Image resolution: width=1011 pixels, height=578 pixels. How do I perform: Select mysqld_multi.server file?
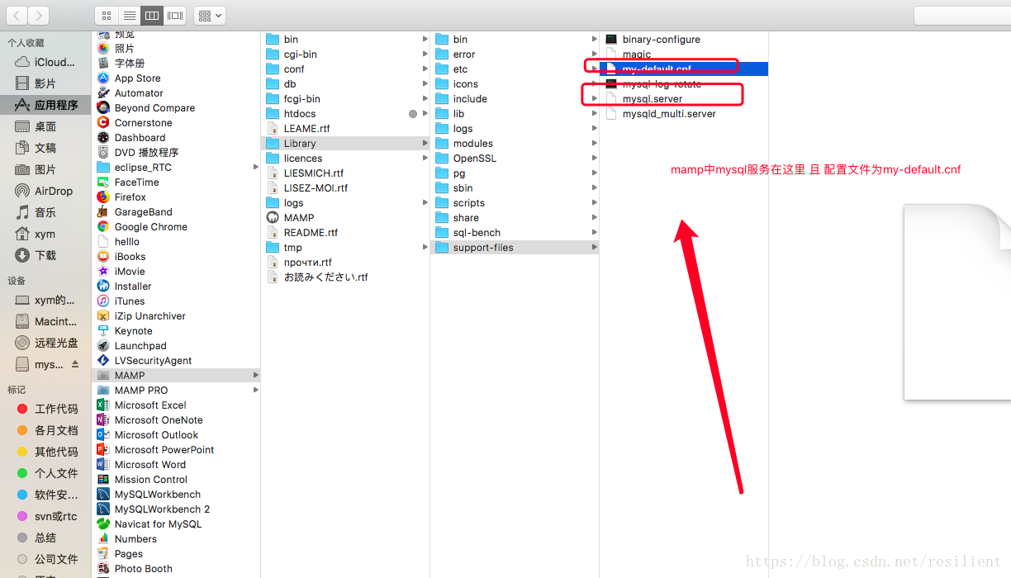click(684, 114)
